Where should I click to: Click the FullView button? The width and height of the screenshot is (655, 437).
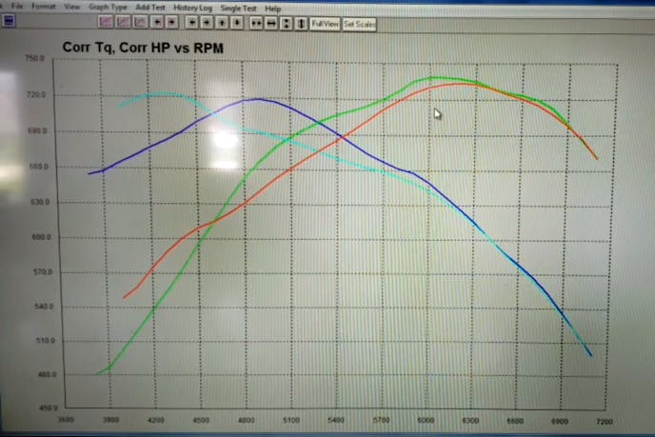tap(325, 23)
